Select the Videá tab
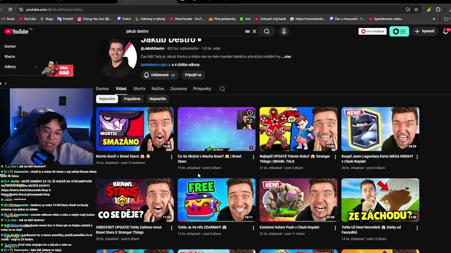The width and height of the screenshot is (451, 253). (121, 89)
